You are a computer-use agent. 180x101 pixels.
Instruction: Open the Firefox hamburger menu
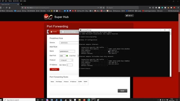pos(178,8)
